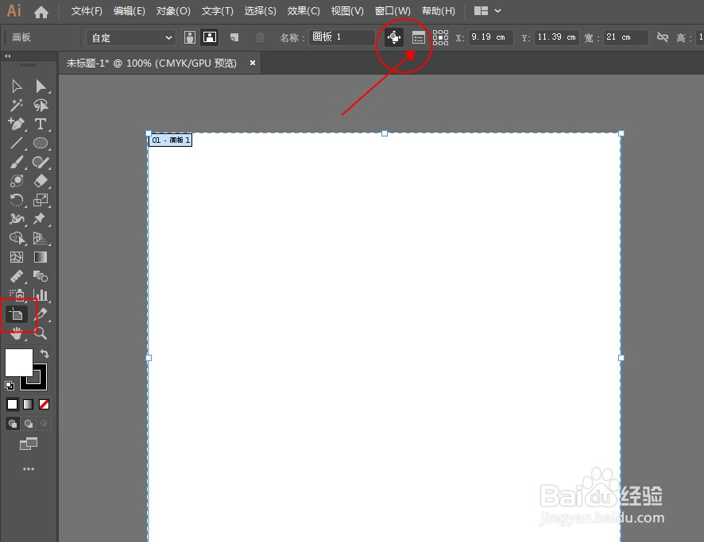704x542 pixels.
Task: Select the Column Graph tool
Action: coord(41,295)
